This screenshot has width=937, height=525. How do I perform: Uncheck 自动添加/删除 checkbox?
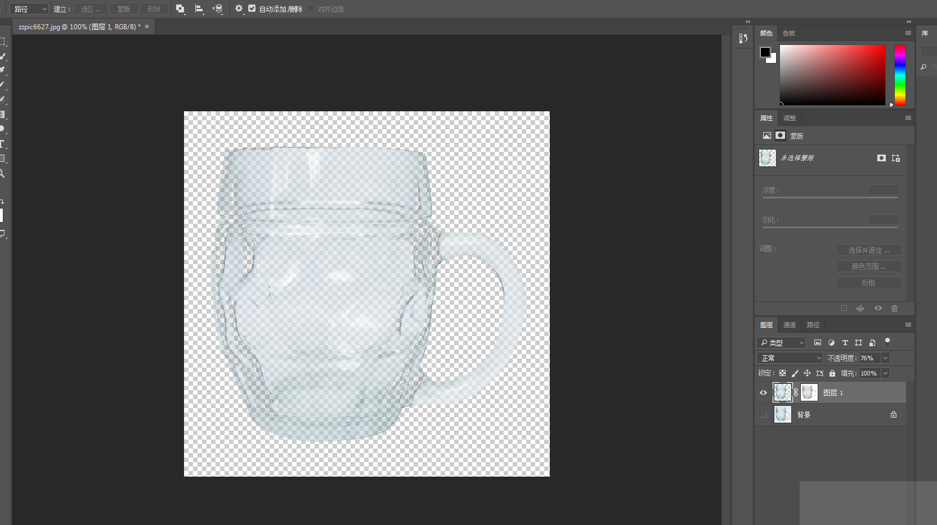coord(252,8)
